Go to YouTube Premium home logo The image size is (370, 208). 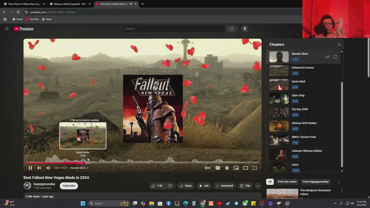24,29
